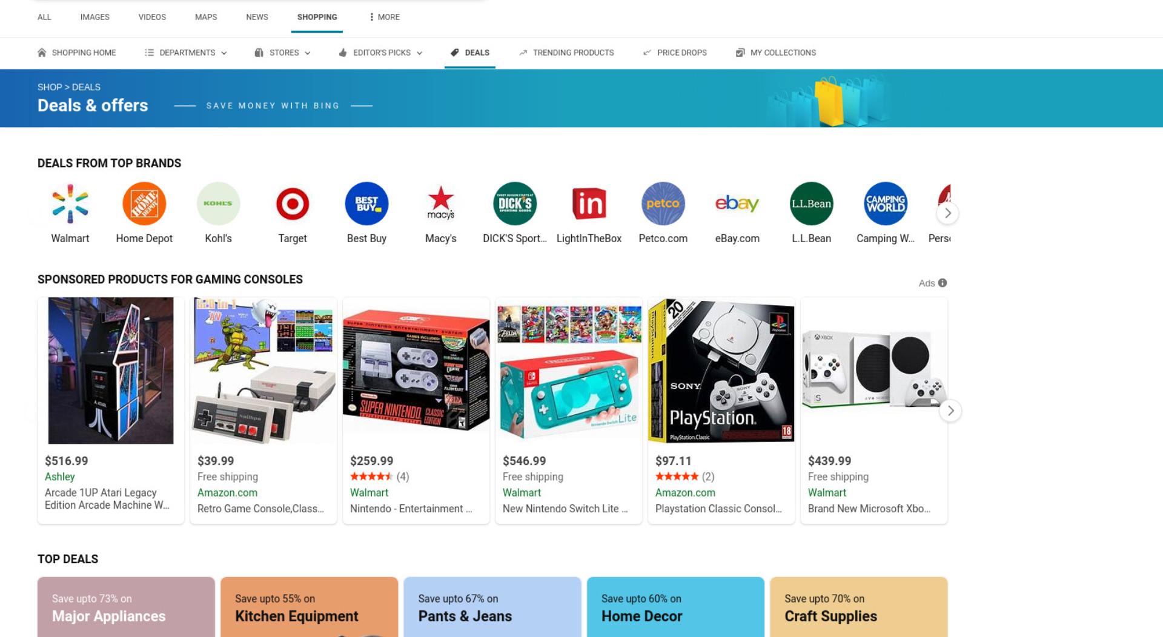Open Pants & Jeans deal card
This screenshot has height=637, width=1163.
(492, 607)
